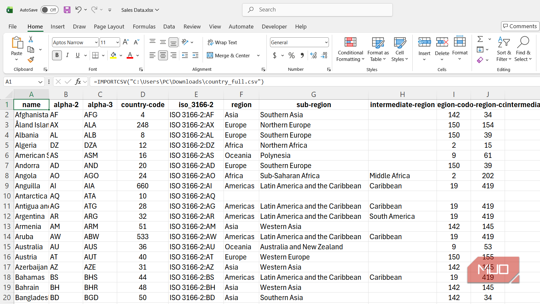Increase indent icon
540x304 pixels.
(x=195, y=55)
